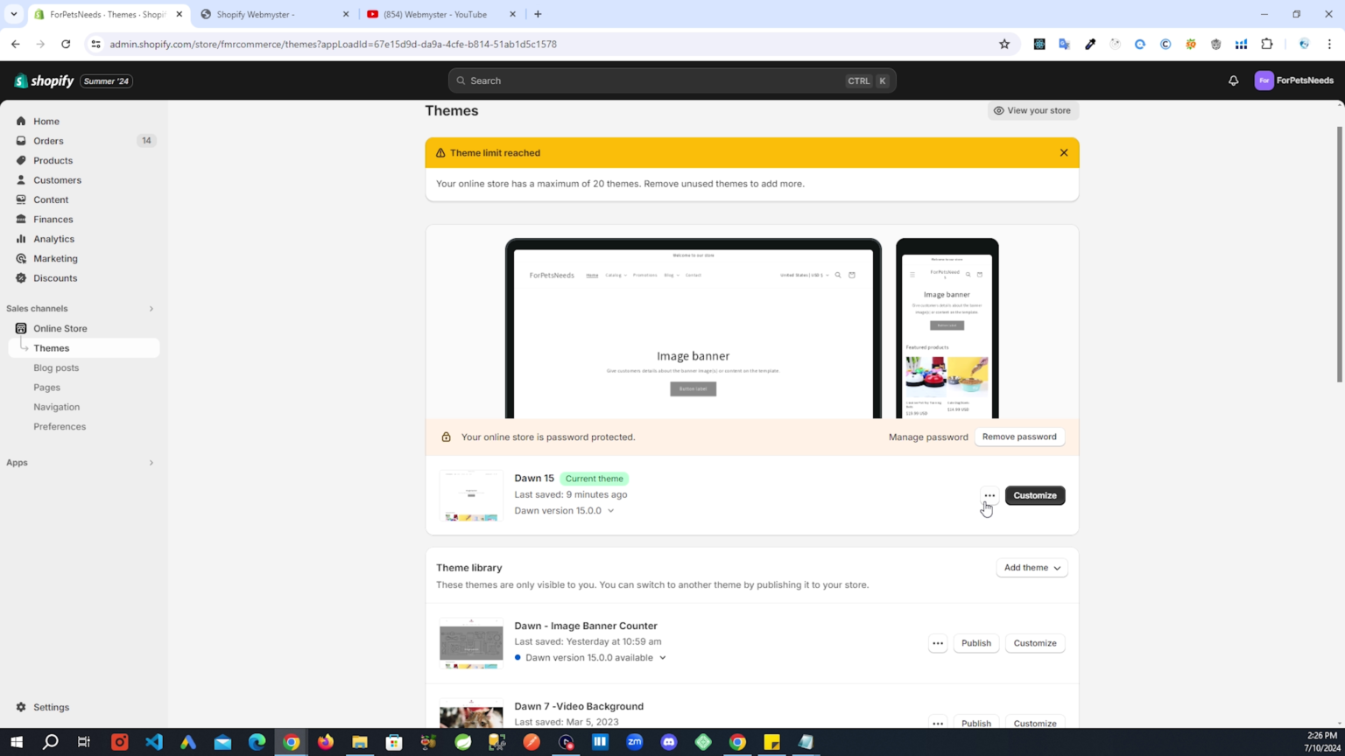Open Content in sidebar
Viewport: 1345px width, 756px height.
[84, 199]
